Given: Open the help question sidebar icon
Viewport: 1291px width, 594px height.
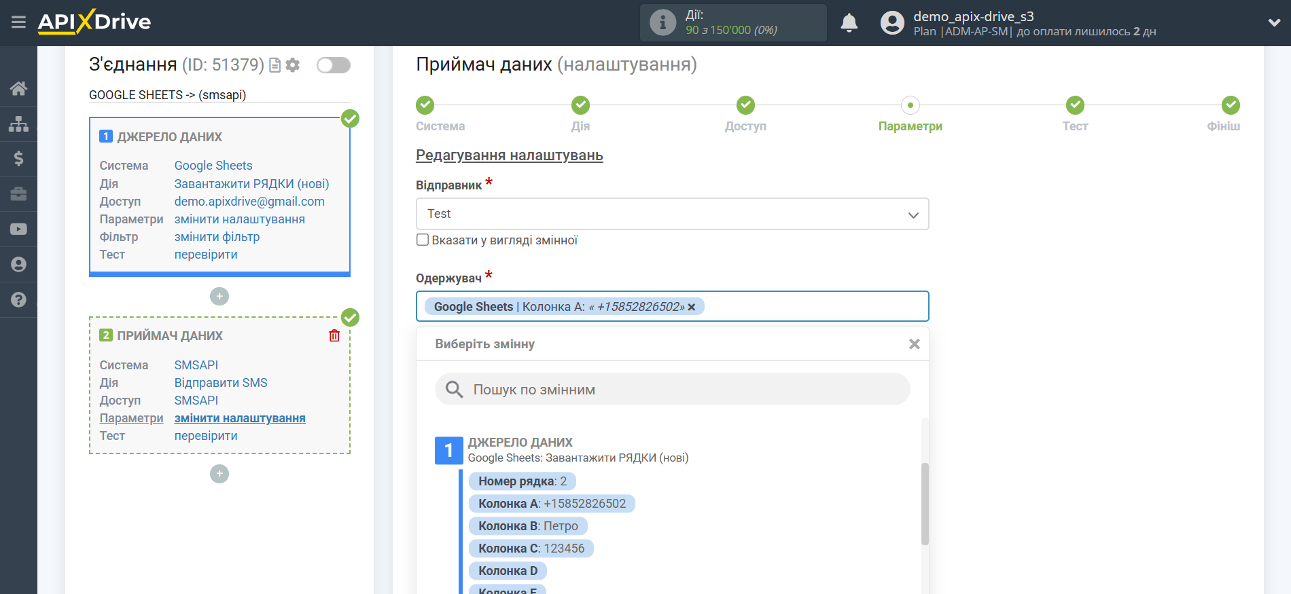Looking at the screenshot, I should [x=18, y=299].
